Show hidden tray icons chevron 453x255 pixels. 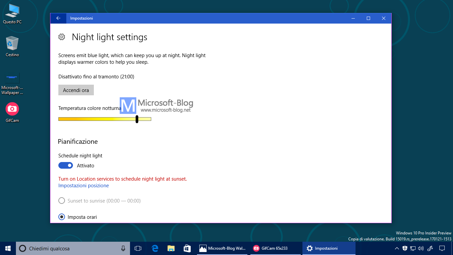(397, 248)
